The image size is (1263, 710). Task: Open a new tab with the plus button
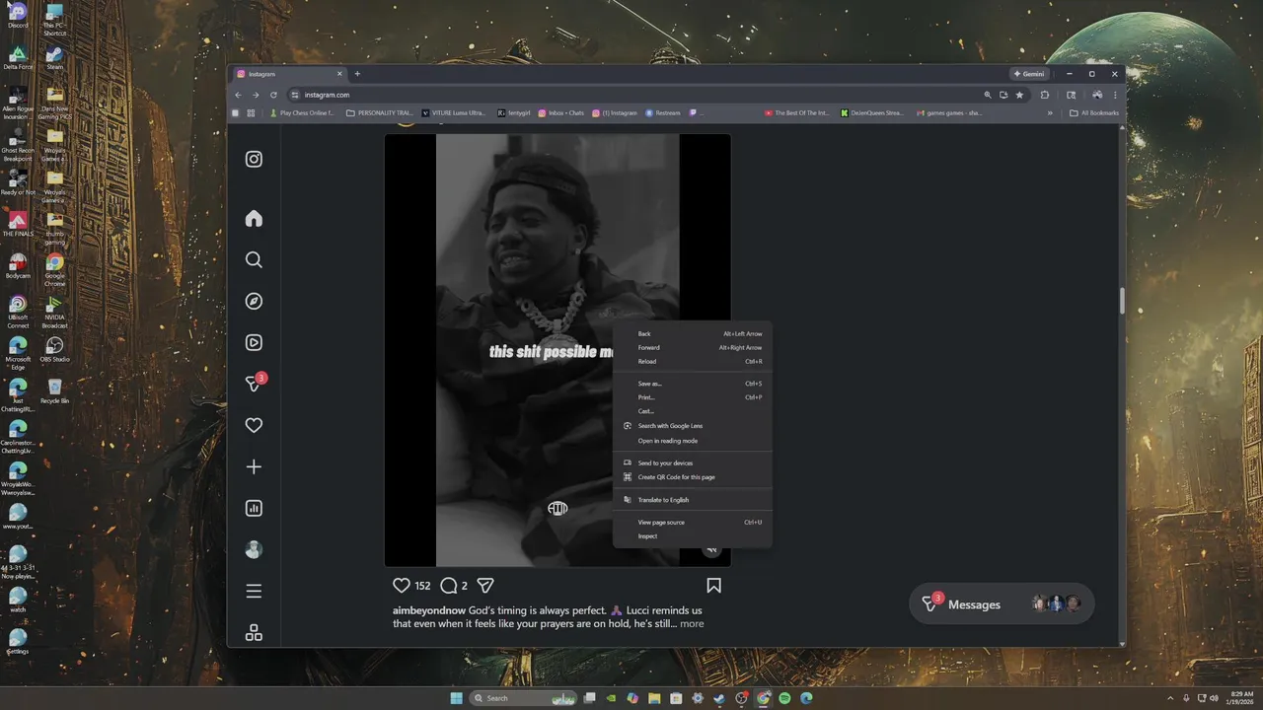point(357,74)
